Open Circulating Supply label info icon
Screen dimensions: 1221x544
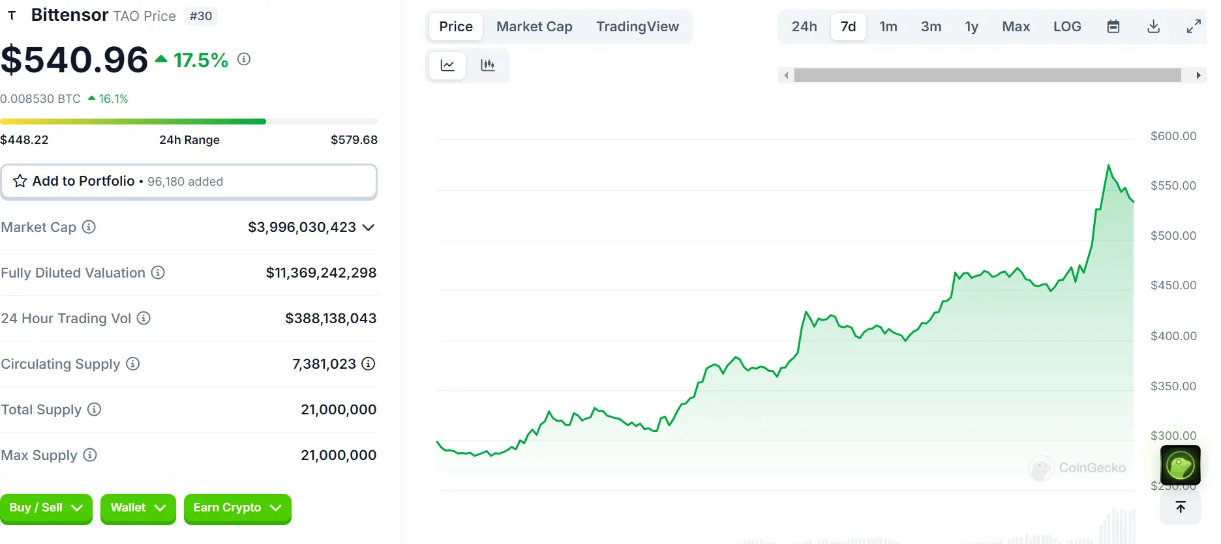pyautogui.click(x=133, y=364)
